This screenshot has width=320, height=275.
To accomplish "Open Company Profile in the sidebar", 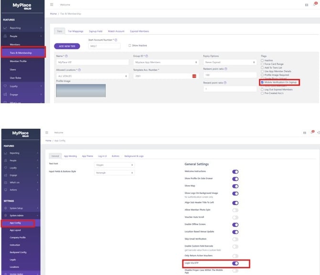I will (17, 237).
